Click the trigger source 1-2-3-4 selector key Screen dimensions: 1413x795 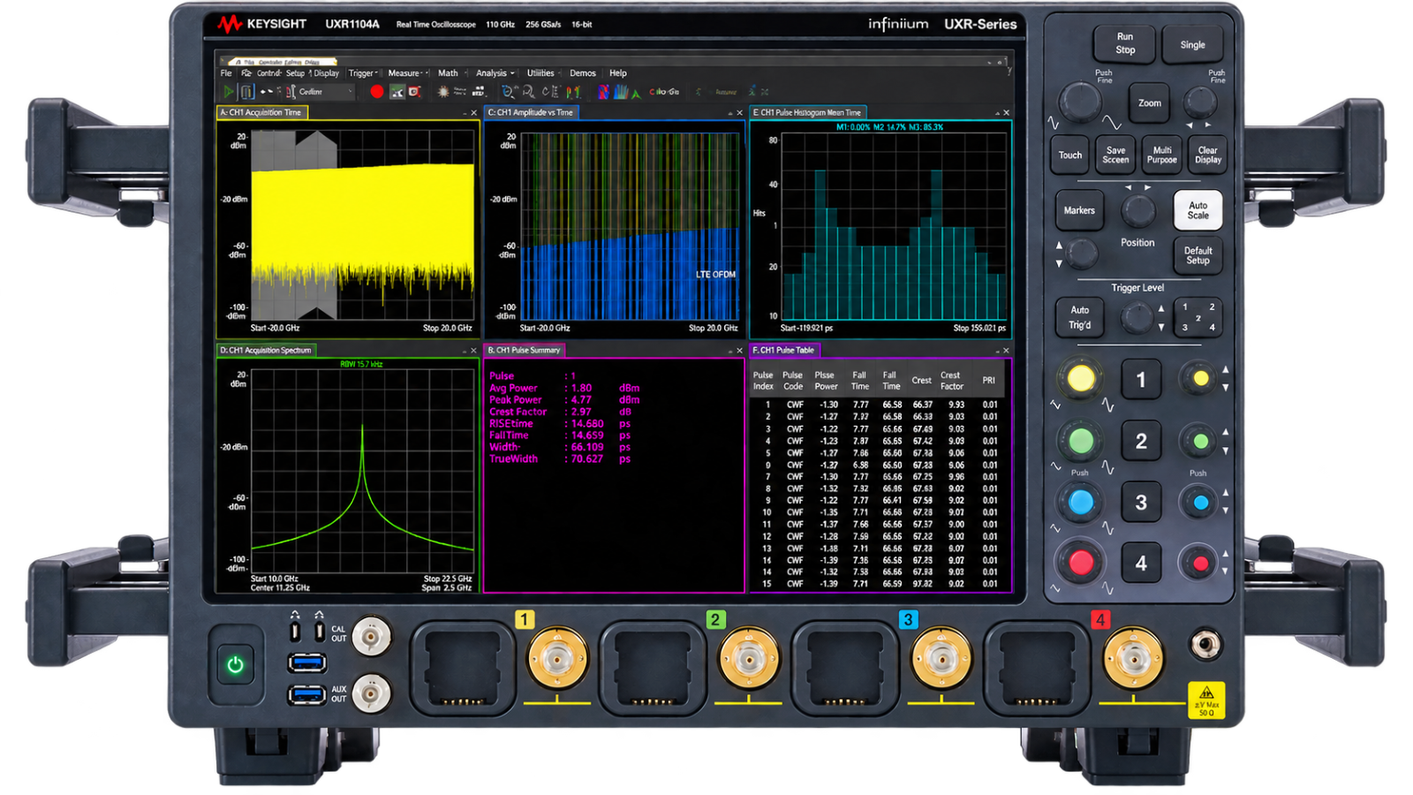pyautogui.click(x=1198, y=318)
